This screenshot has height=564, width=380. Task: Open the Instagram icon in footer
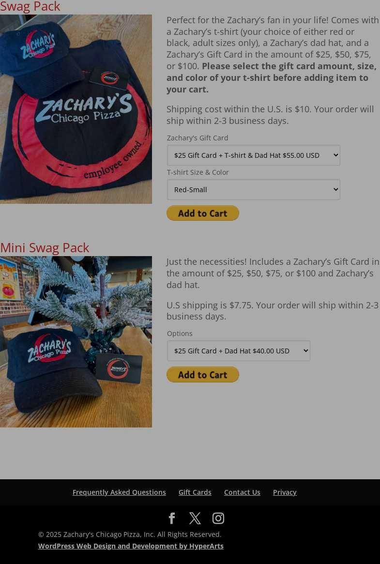[218, 518]
